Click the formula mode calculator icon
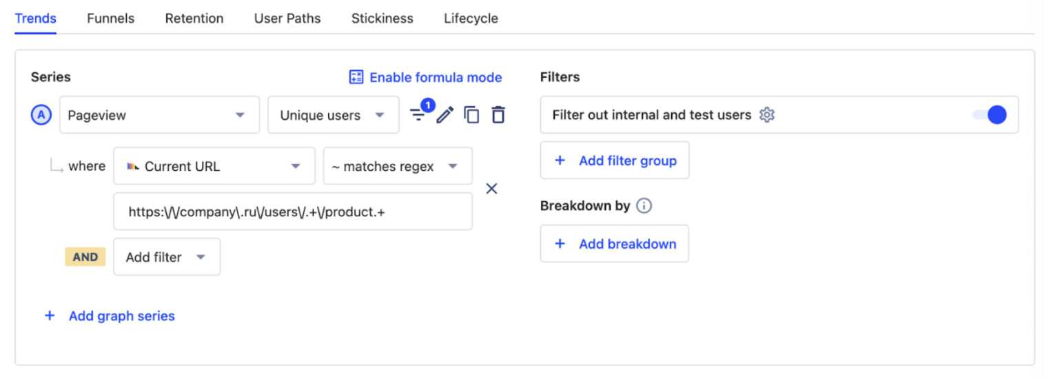 (356, 77)
